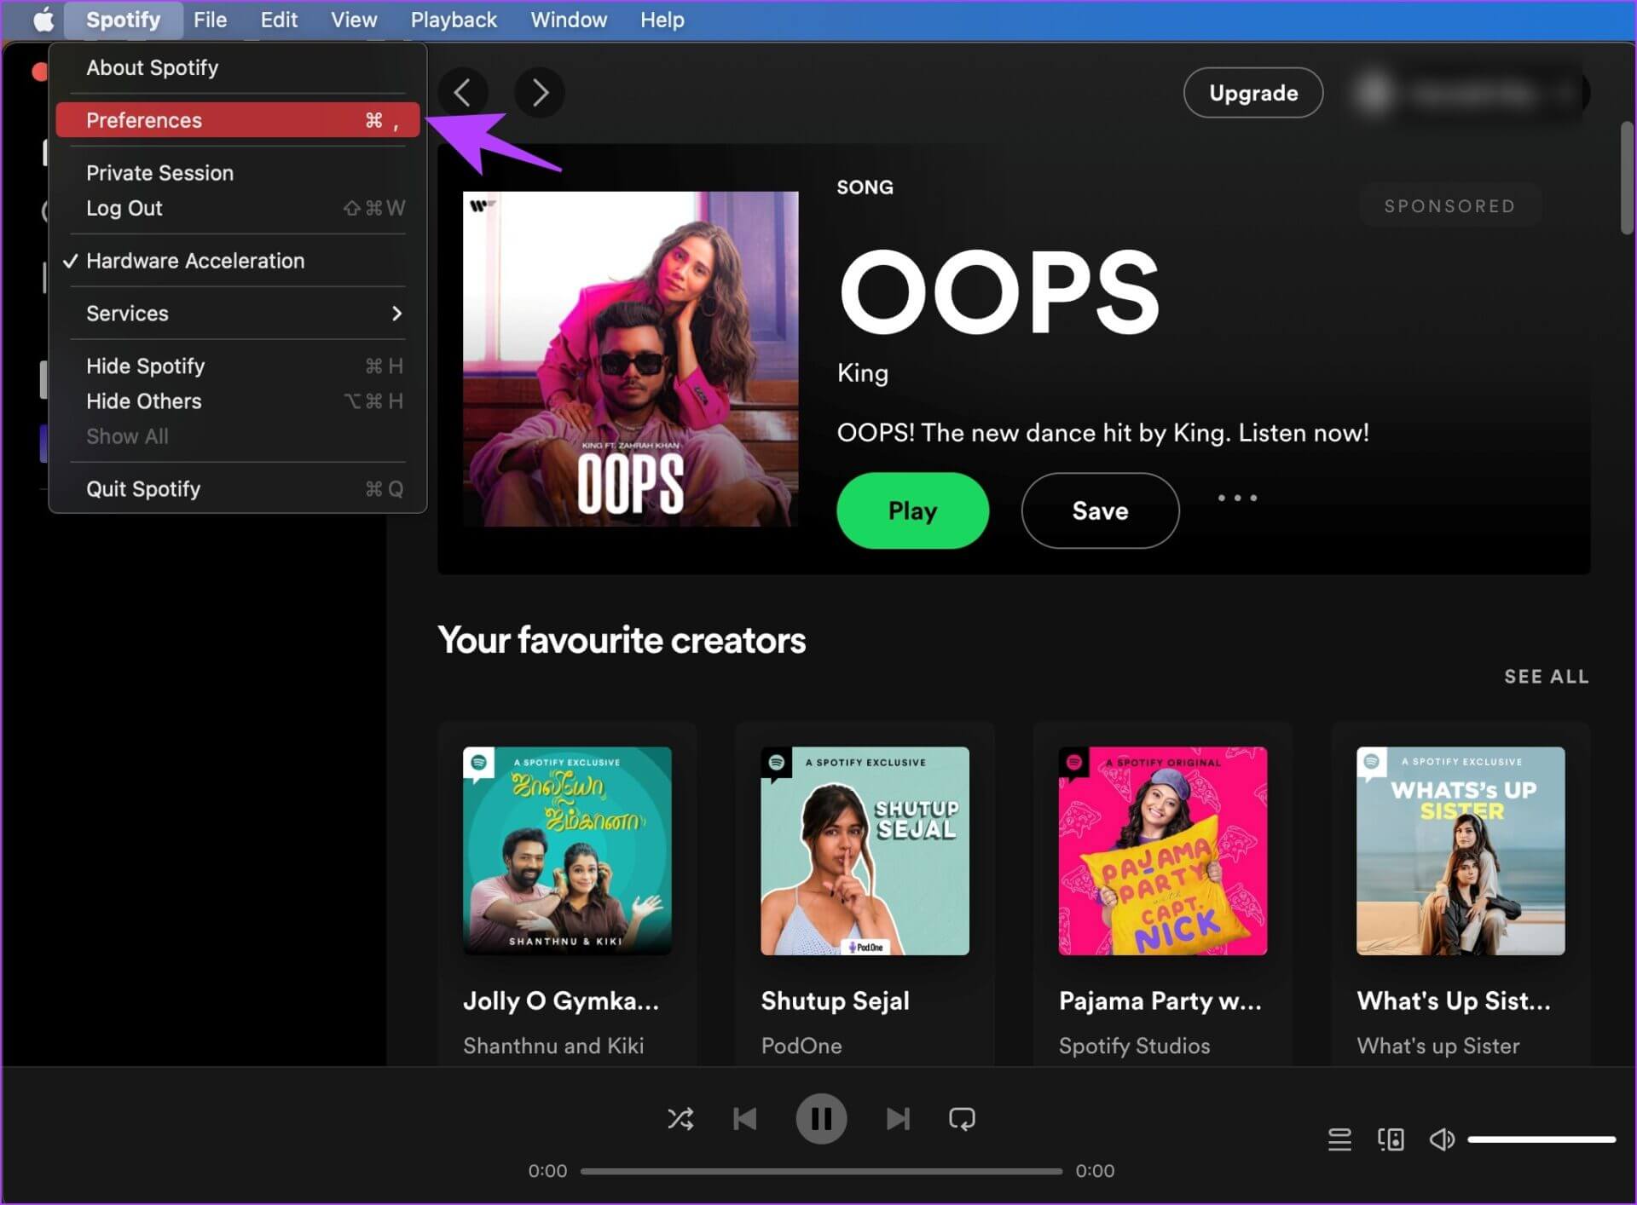The height and width of the screenshot is (1205, 1637).
Task: Click the OOPS album cover art
Action: click(x=630, y=359)
